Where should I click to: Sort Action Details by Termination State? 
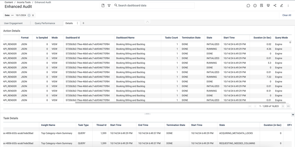pos(191,38)
